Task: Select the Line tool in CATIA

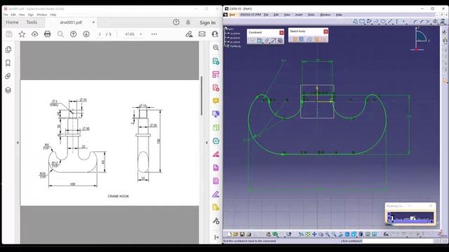Action: pos(390,22)
